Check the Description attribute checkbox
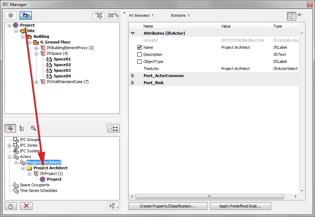This screenshot has width=315, height=217. click(x=139, y=54)
